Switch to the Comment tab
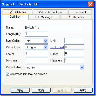This screenshot has height=96, width=96. (80, 12)
